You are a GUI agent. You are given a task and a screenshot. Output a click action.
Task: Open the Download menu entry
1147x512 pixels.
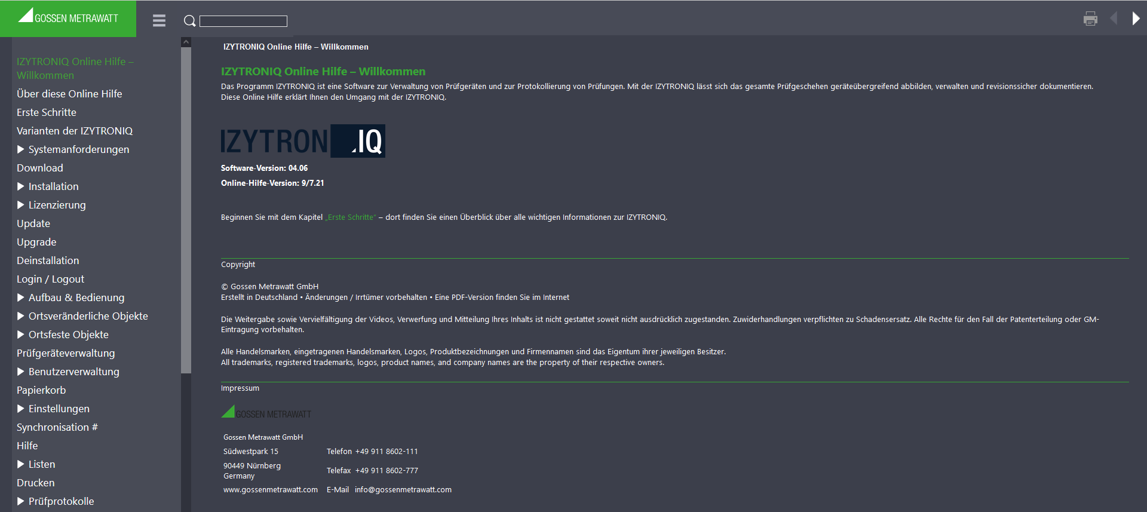click(40, 168)
